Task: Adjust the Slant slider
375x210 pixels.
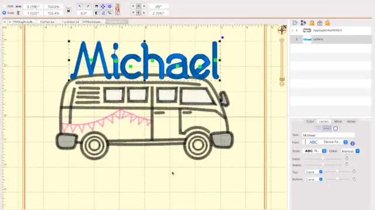Action: (x=323, y=159)
